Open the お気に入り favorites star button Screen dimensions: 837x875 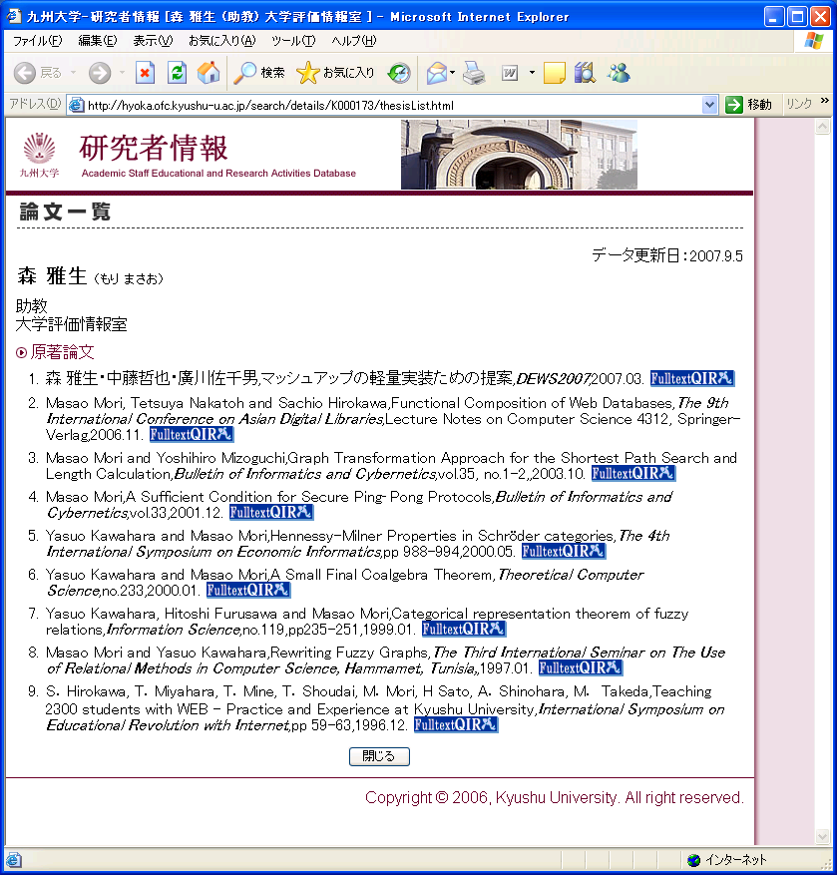tap(336, 73)
